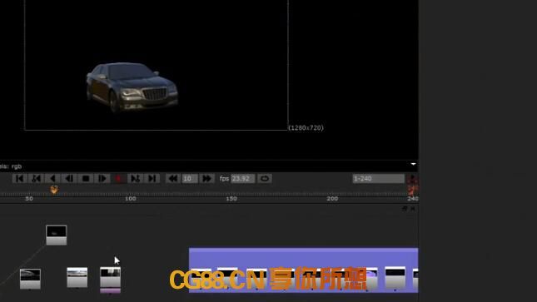
Task: Click the frame increment field showing 10
Action: click(190, 178)
